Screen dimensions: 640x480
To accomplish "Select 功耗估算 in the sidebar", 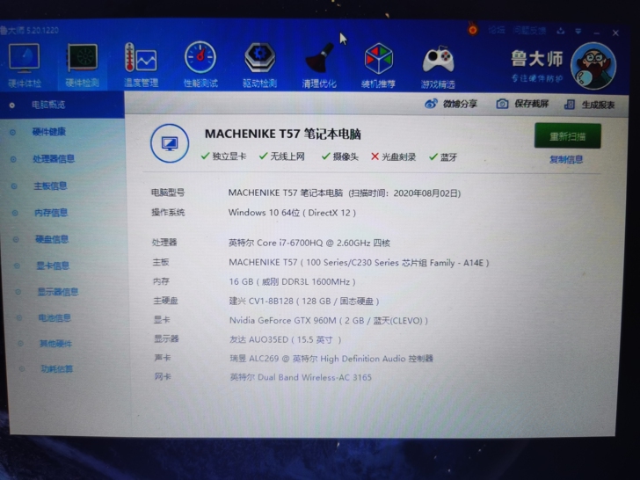I will [x=57, y=369].
